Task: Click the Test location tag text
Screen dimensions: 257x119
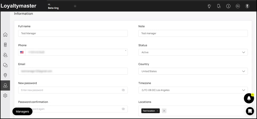Action: point(149,111)
